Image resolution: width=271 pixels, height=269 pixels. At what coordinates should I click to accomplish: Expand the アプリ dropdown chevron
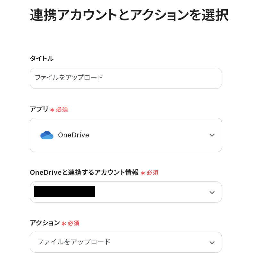[x=212, y=135]
